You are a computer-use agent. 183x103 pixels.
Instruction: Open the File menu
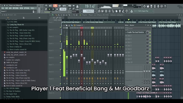tap(3, 8)
